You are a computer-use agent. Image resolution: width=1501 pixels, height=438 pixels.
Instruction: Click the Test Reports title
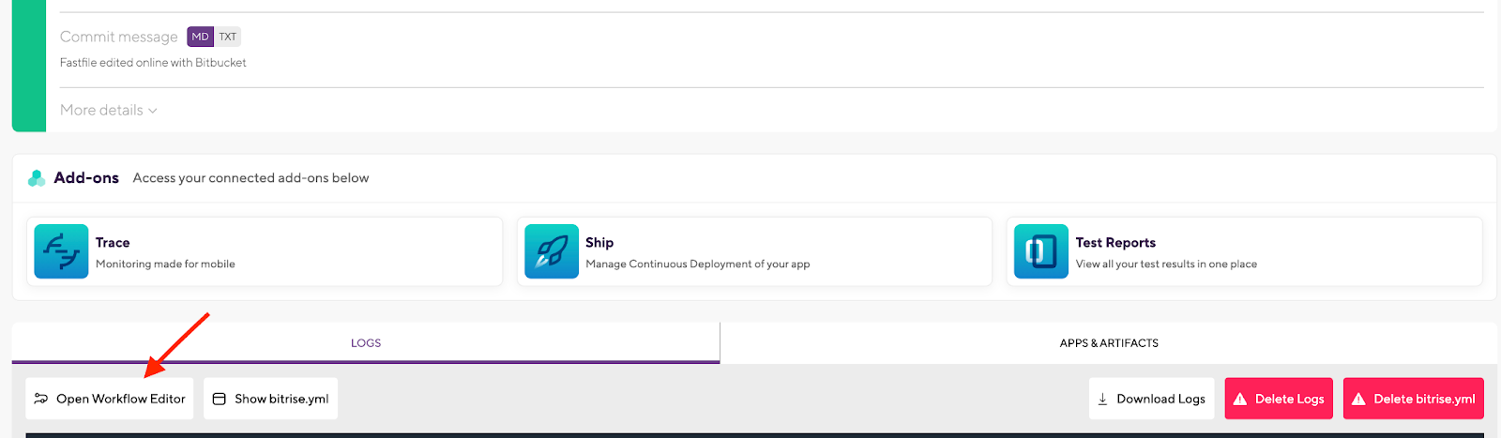[1115, 243]
